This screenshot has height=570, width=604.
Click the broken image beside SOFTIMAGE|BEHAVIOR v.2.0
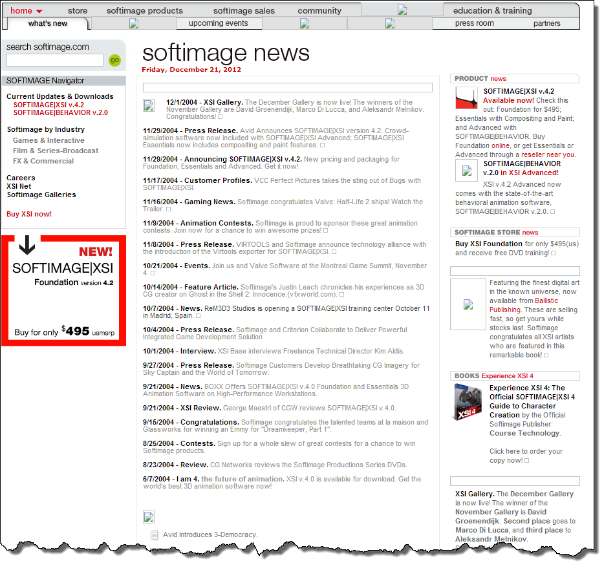(466, 170)
